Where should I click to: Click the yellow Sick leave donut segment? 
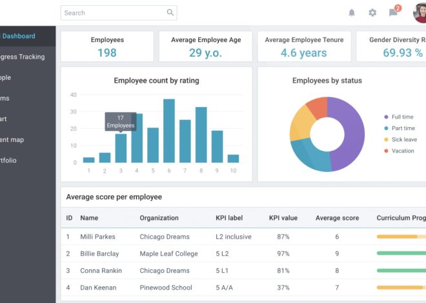coord(301,123)
